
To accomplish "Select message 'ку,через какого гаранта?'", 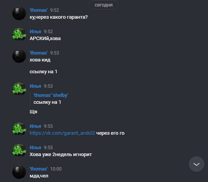I will [59, 17].
